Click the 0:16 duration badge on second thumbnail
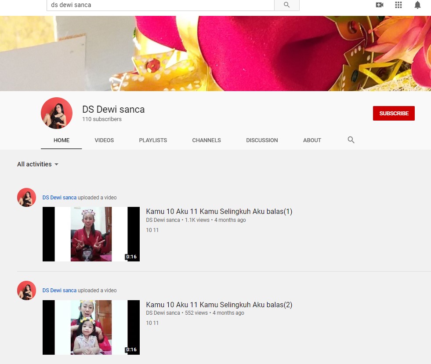 tap(131, 349)
